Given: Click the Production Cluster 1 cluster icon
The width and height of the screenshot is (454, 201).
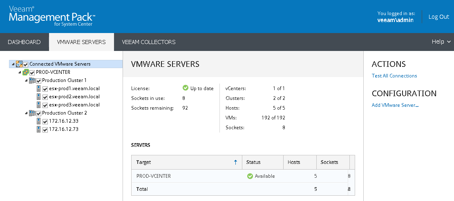Looking at the screenshot, I should [x=32, y=80].
